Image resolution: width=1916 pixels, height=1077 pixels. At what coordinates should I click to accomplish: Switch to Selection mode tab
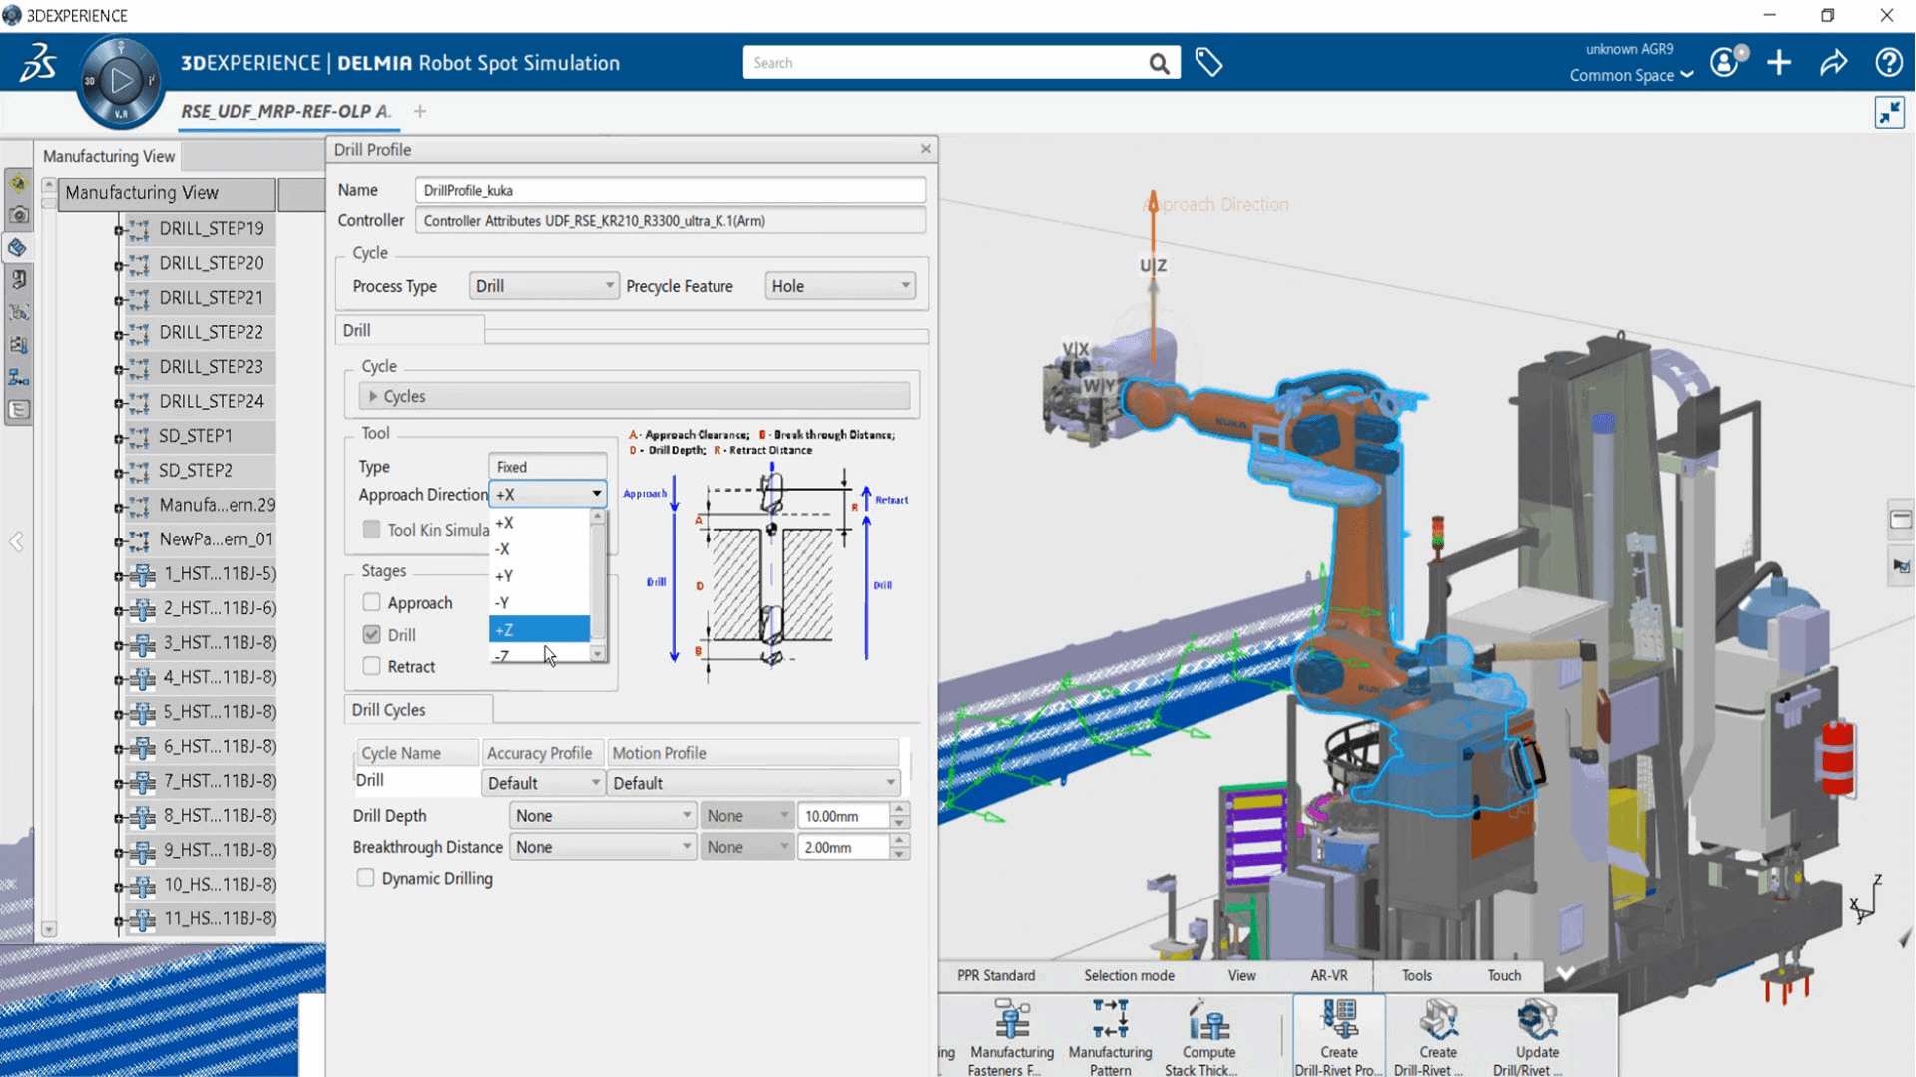click(1129, 975)
